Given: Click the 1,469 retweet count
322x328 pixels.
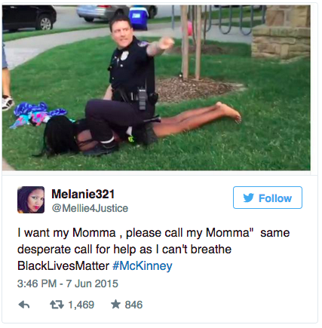Looking at the screenshot, I should [x=81, y=305].
